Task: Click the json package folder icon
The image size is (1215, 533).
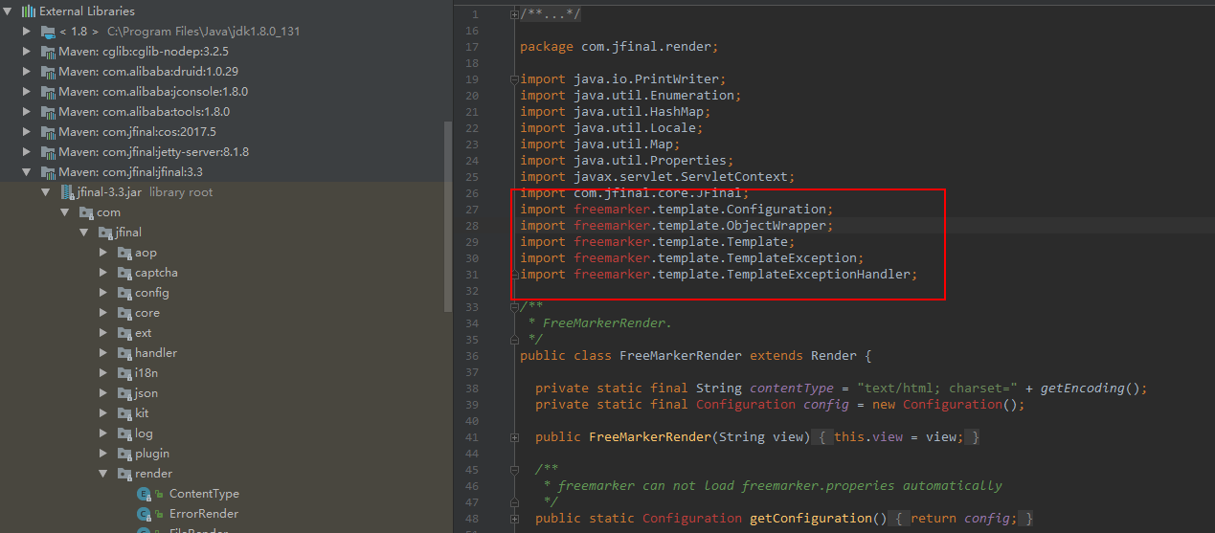Action: (124, 393)
